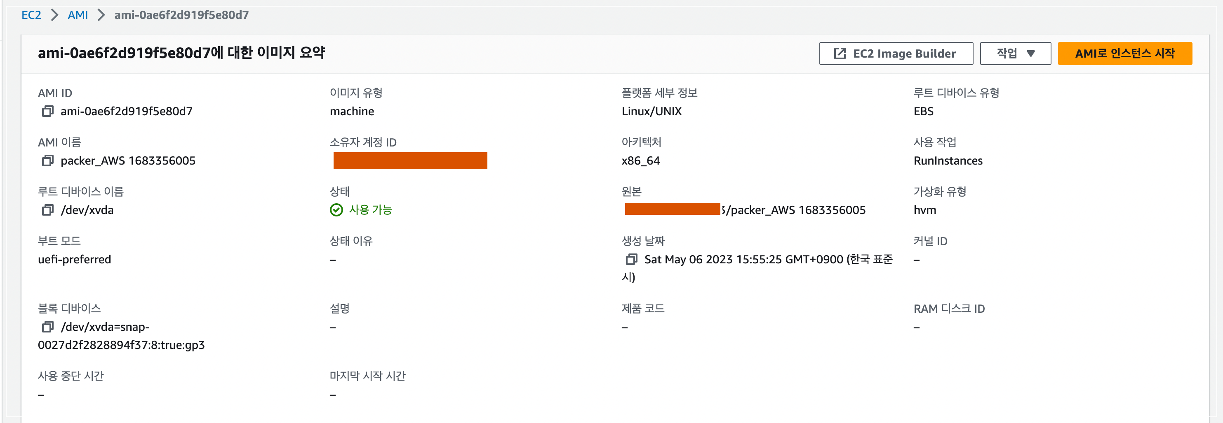Click the RAM 디스크 ID label
1223x423 pixels.
click(949, 309)
